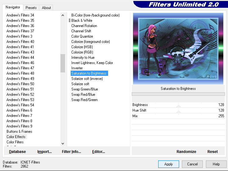This screenshot has width=228, height=171.
Task: Select the Solarize soft filter
Action: point(80,84)
